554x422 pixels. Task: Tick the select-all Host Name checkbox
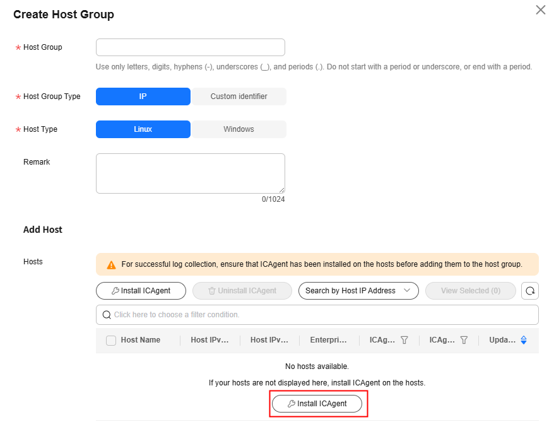tap(111, 340)
